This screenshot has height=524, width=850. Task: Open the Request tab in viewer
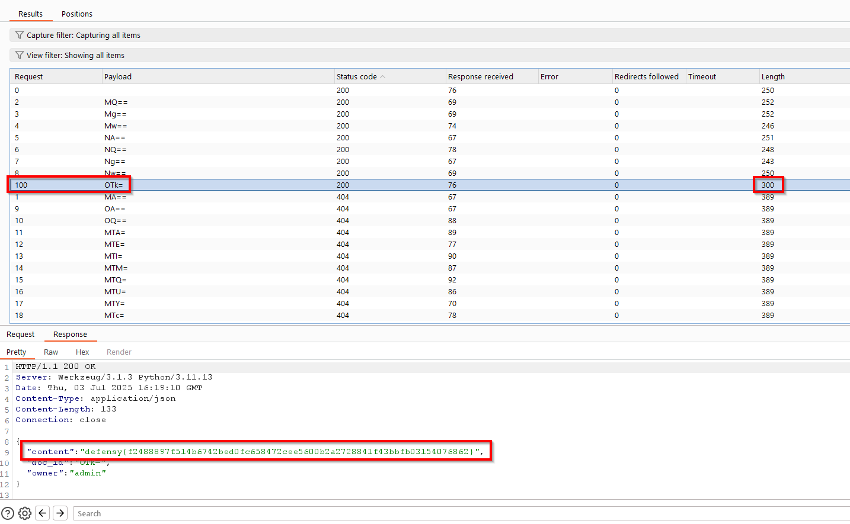pos(21,335)
